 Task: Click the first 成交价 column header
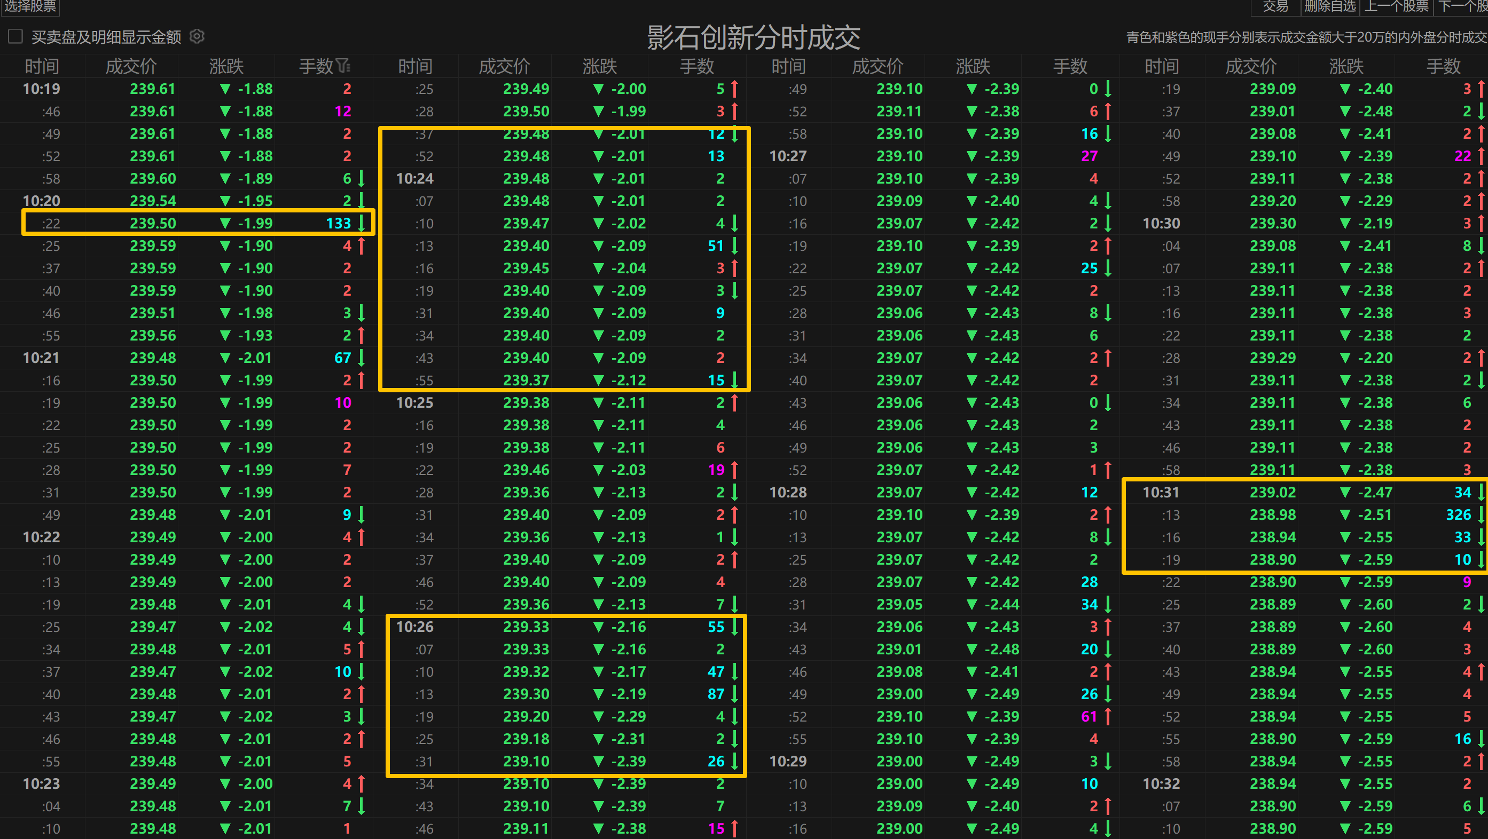[x=131, y=66]
